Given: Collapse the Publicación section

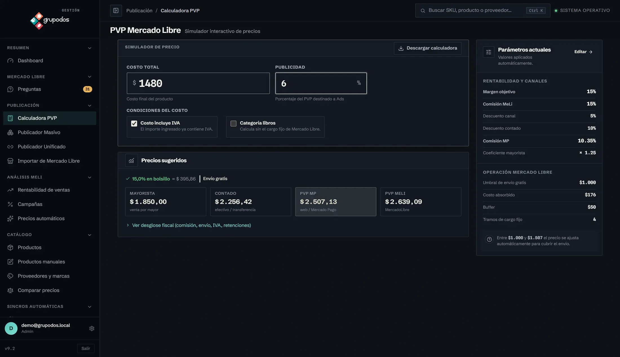Looking at the screenshot, I should [x=90, y=105].
